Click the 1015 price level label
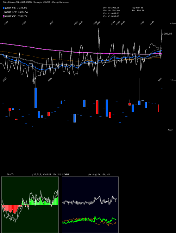Viewport: 176px width, 233px height. tap(170, 130)
